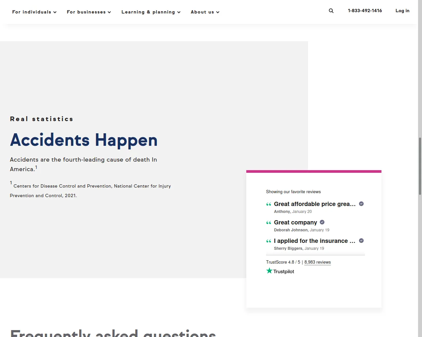Image resolution: width=422 pixels, height=337 pixels.
Task: Click the Log in link
Action: [402, 11]
